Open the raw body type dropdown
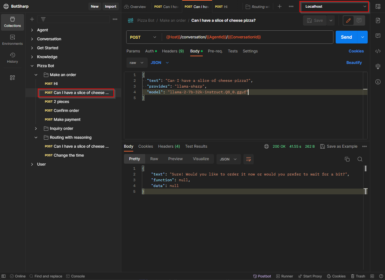This screenshot has height=280, width=385. tap(137, 63)
